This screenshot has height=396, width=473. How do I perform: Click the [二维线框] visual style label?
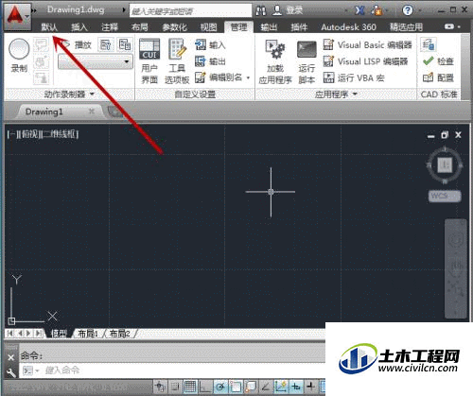pyautogui.click(x=60, y=134)
